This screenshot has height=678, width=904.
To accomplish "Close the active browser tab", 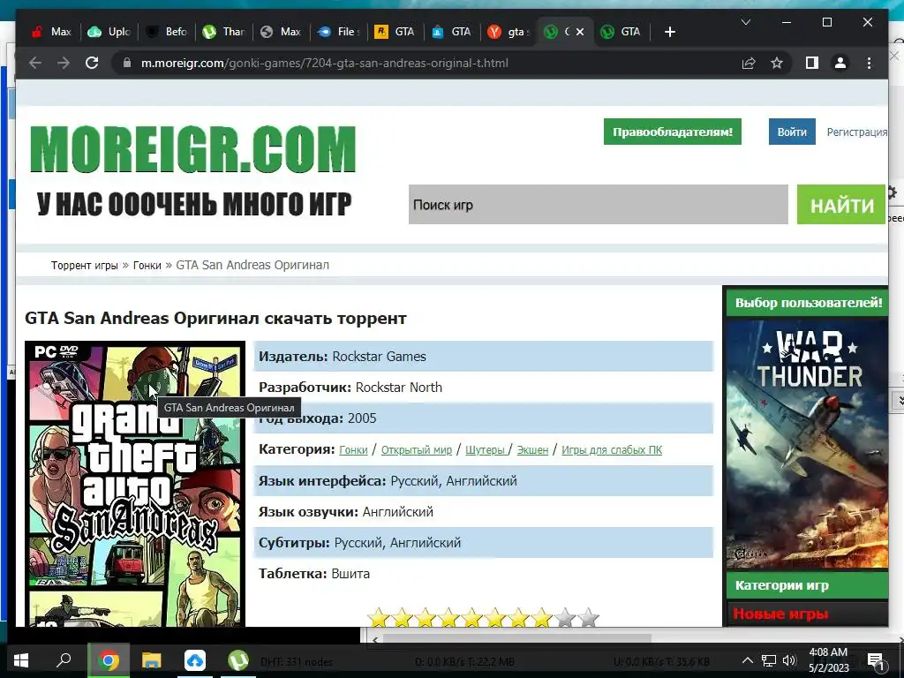I will click(x=580, y=32).
